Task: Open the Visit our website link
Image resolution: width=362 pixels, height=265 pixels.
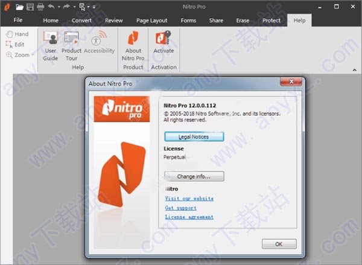Action: 189,199
